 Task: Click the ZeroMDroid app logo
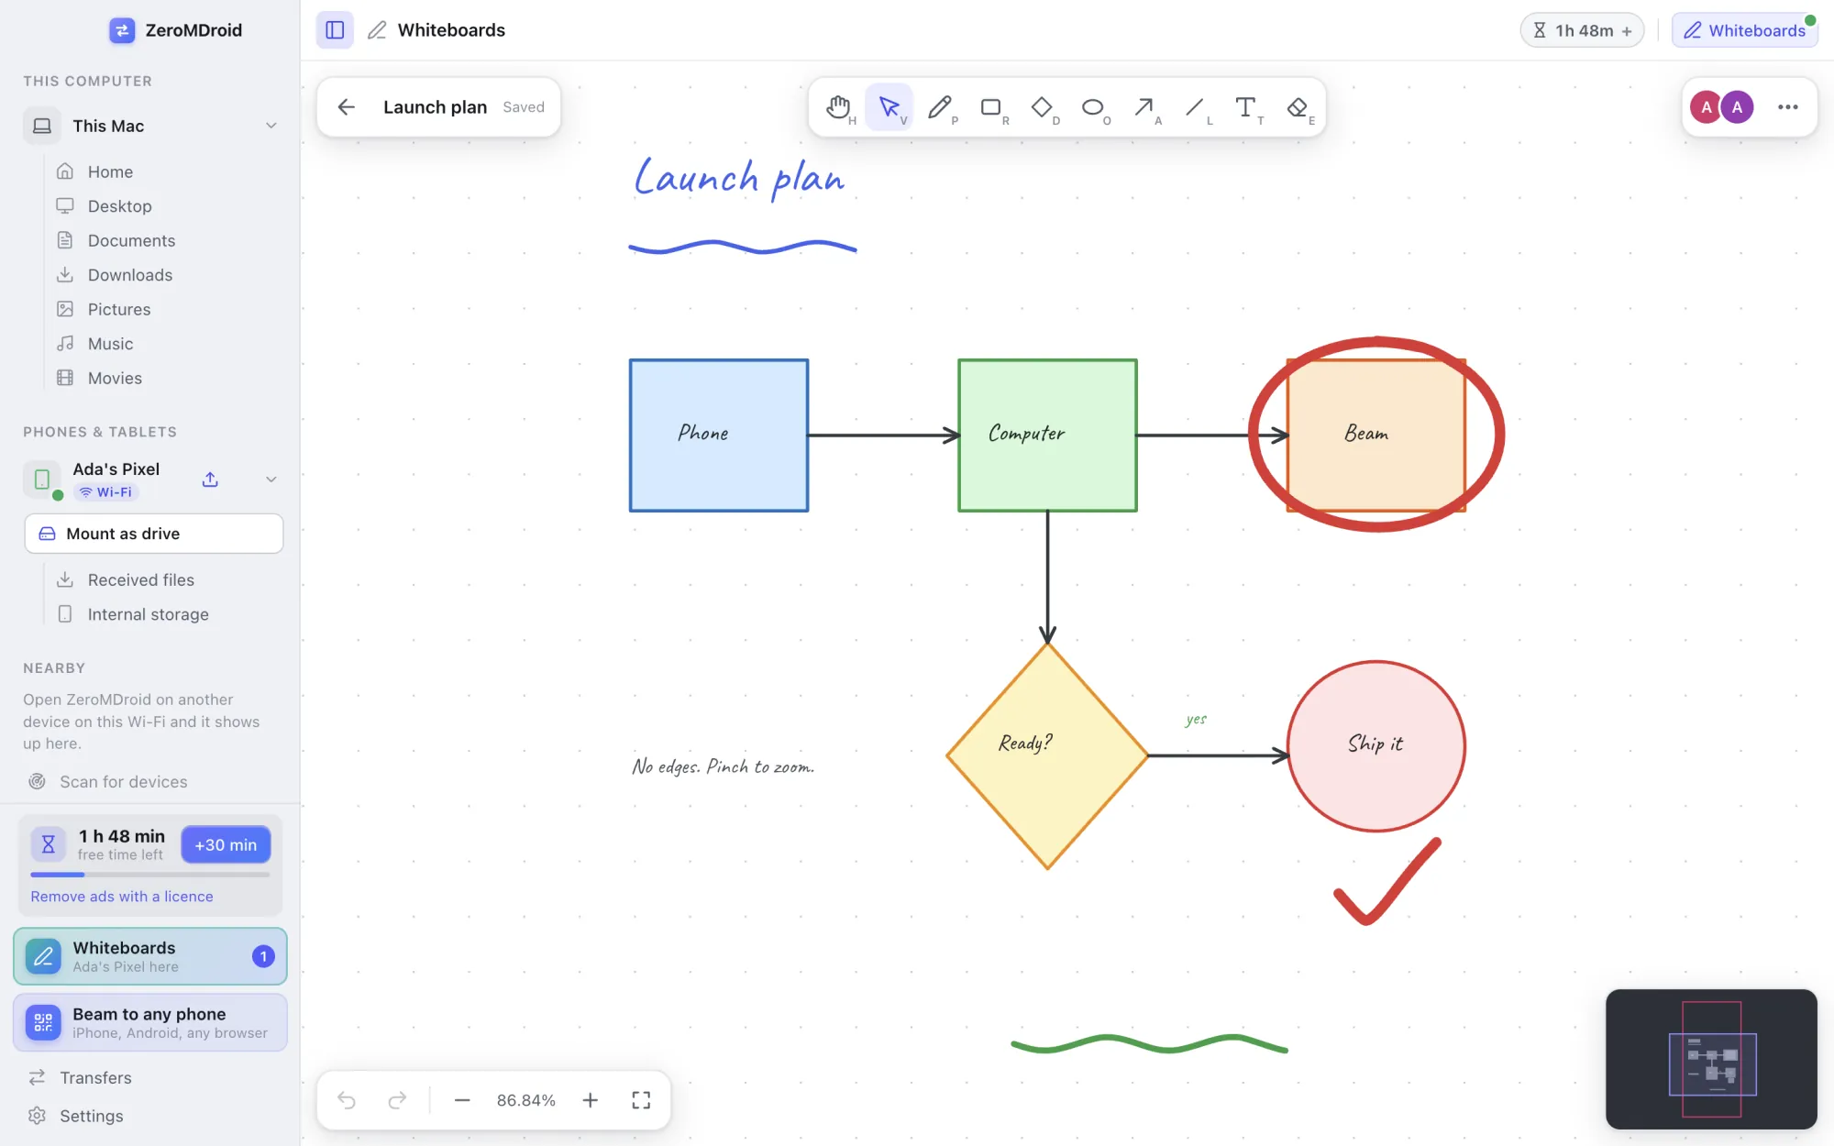(x=122, y=30)
